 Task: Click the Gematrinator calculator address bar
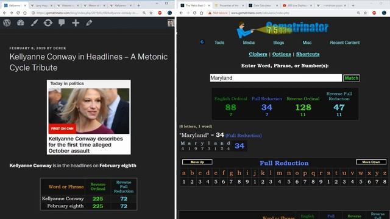260,13
